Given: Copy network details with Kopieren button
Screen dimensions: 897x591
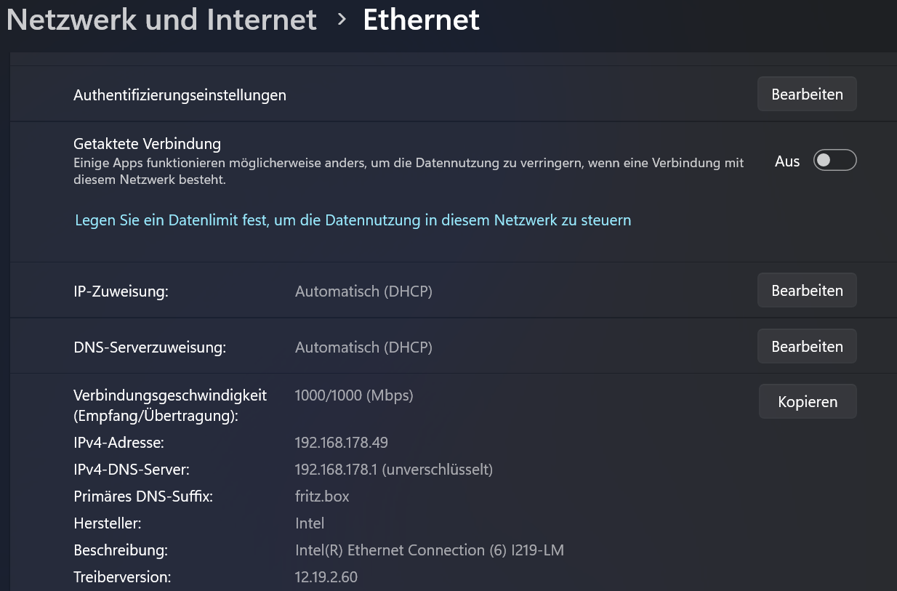Looking at the screenshot, I should tap(808, 402).
